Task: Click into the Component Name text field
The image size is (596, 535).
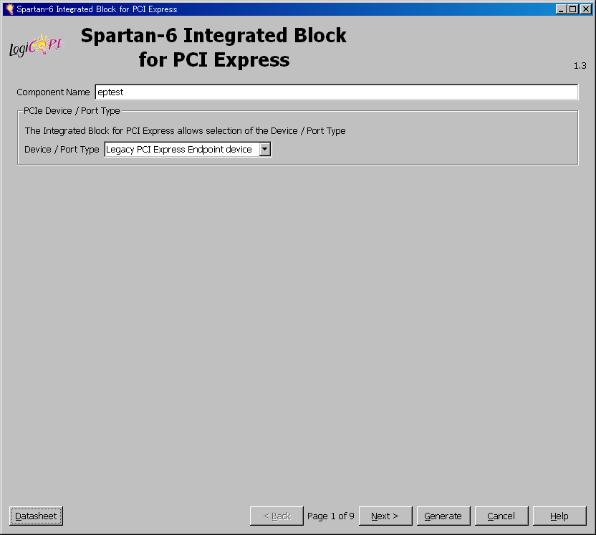Action: coord(335,92)
